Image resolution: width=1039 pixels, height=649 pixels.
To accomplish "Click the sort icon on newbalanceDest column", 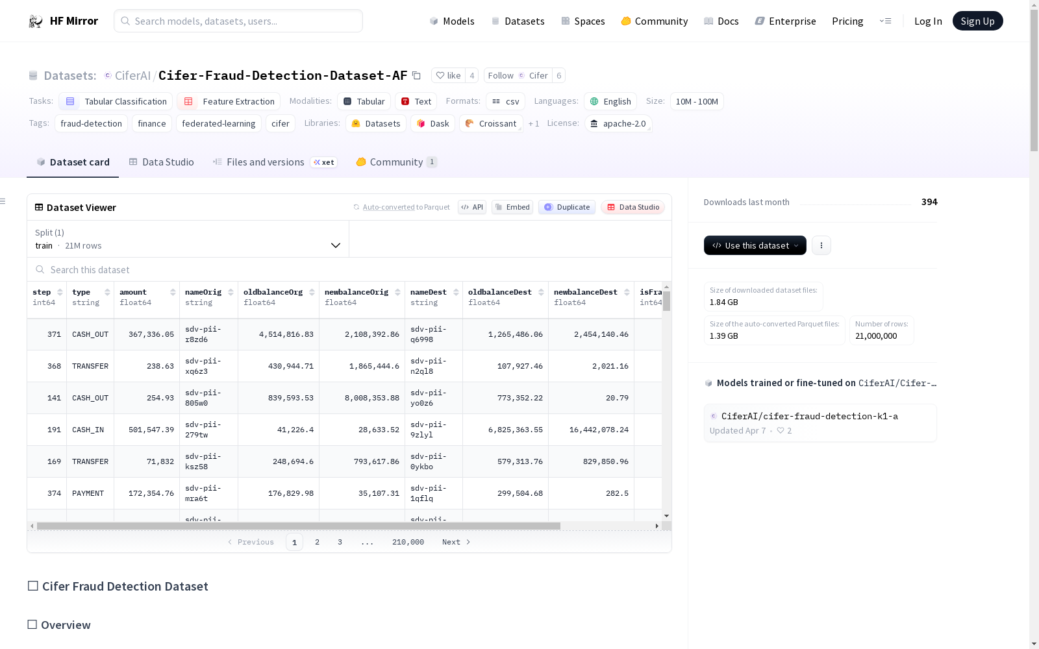I will (x=627, y=292).
